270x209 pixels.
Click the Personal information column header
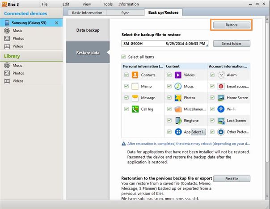pos(143,66)
